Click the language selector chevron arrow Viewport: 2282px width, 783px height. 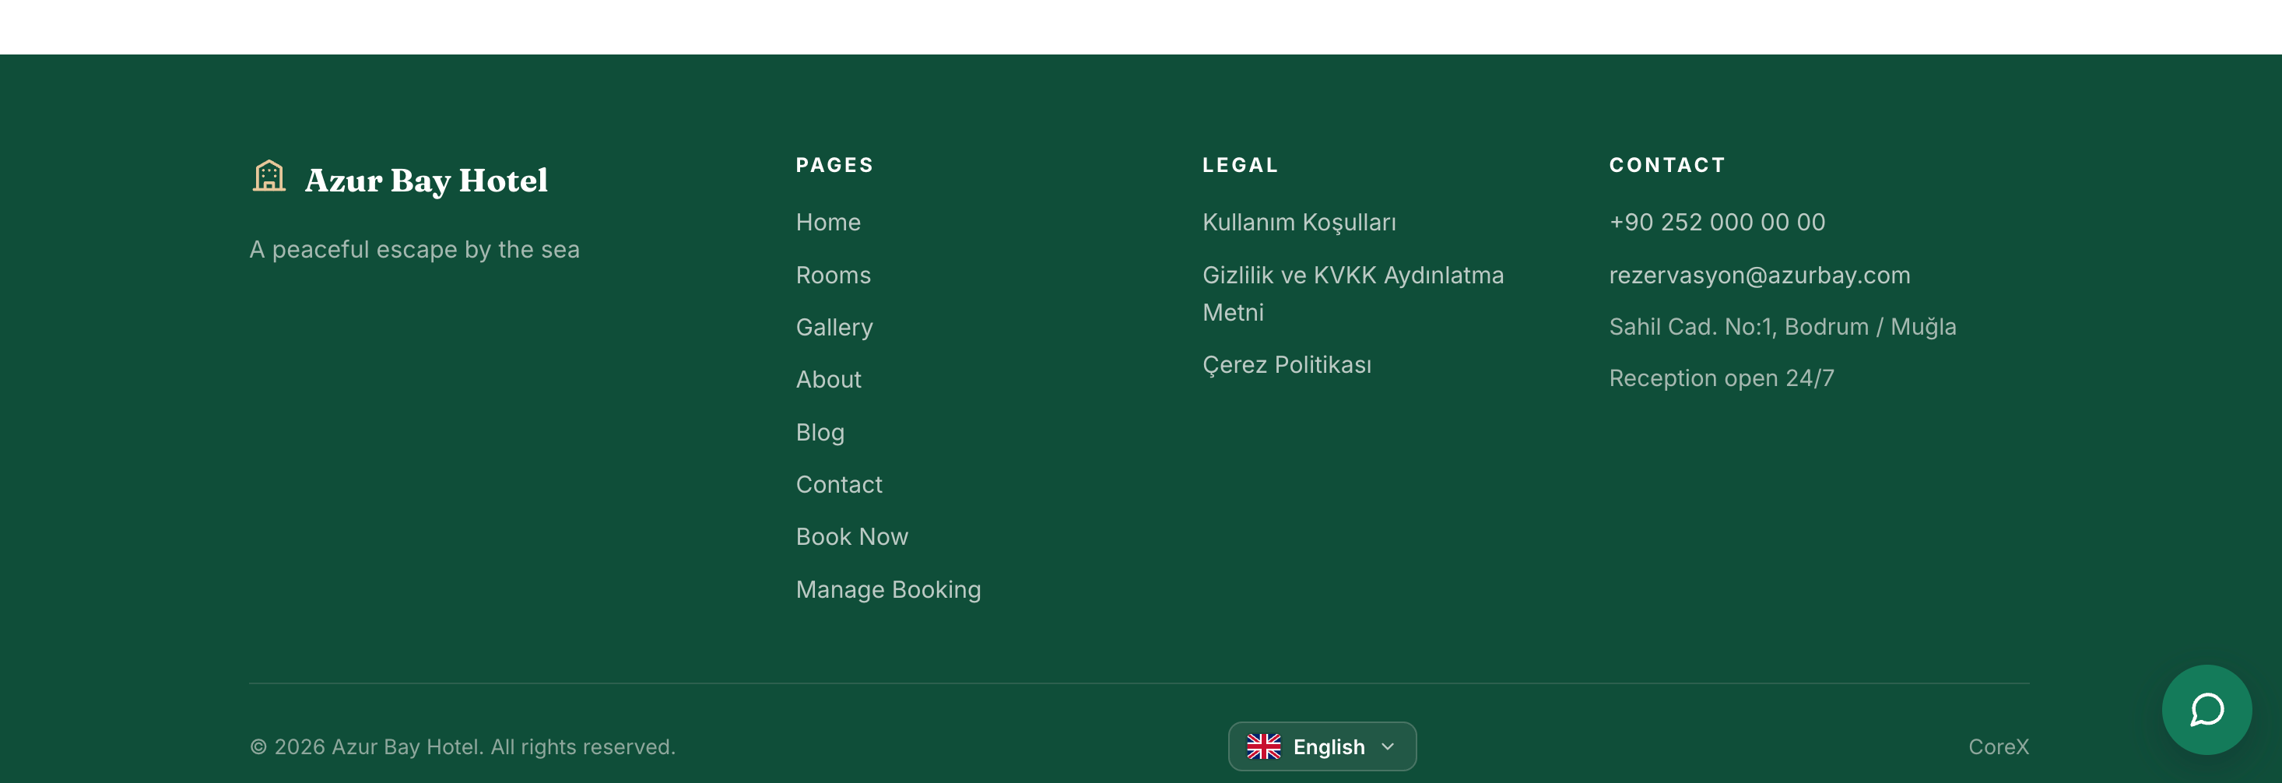pos(1387,746)
